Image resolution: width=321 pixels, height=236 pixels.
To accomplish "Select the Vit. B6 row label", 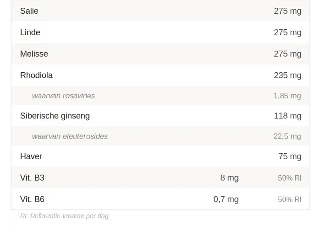I will pos(32,199).
